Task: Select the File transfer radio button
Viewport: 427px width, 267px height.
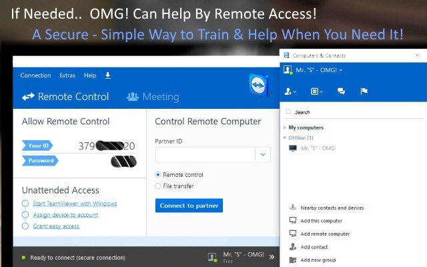Action: [158, 186]
